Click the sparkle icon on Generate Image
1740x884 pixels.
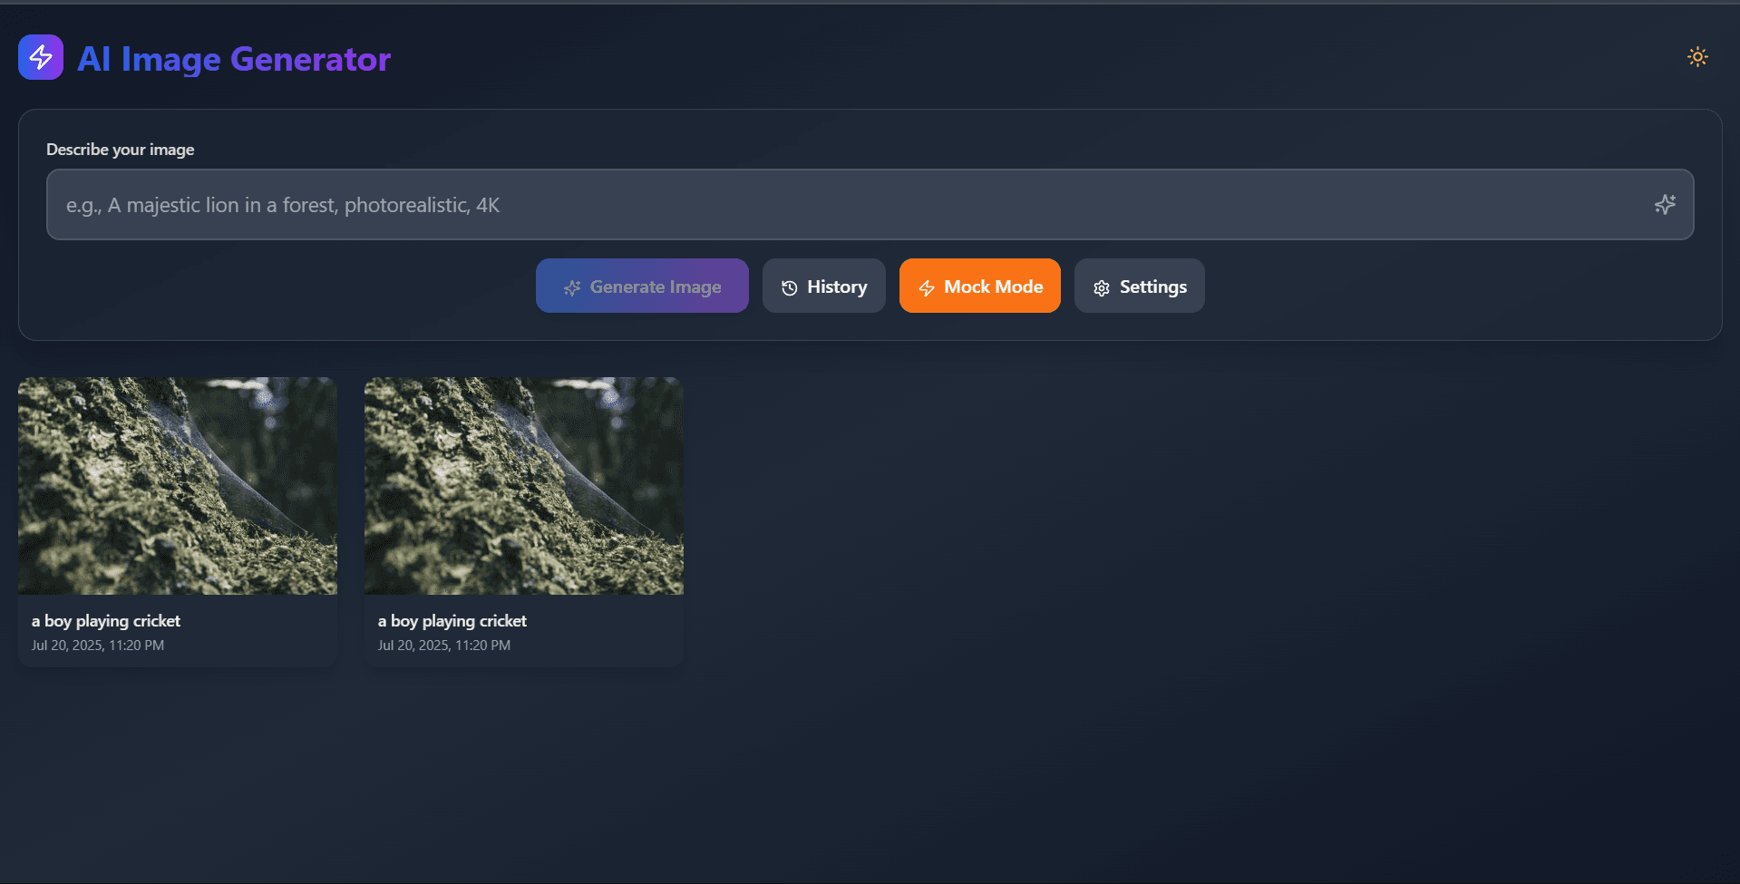pyautogui.click(x=572, y=287)
